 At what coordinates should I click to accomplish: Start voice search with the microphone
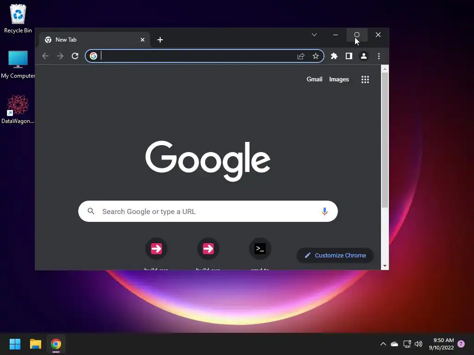coord(324,211)
